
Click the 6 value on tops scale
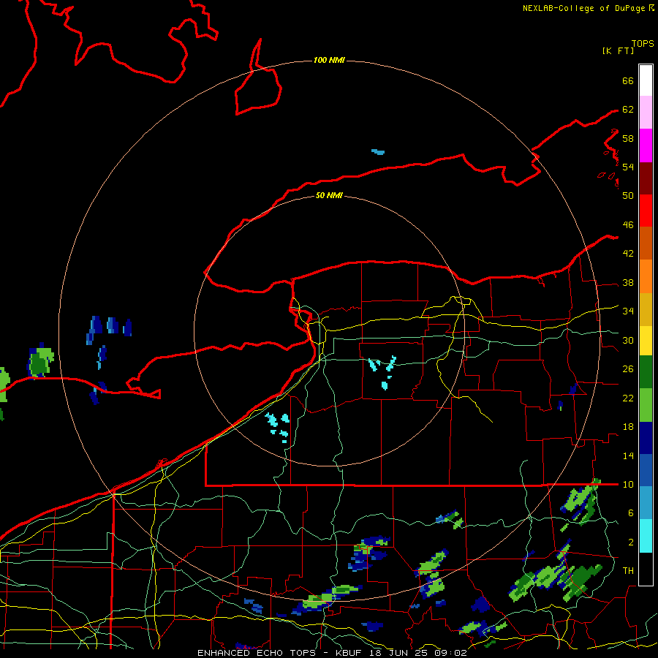[631, 513]
